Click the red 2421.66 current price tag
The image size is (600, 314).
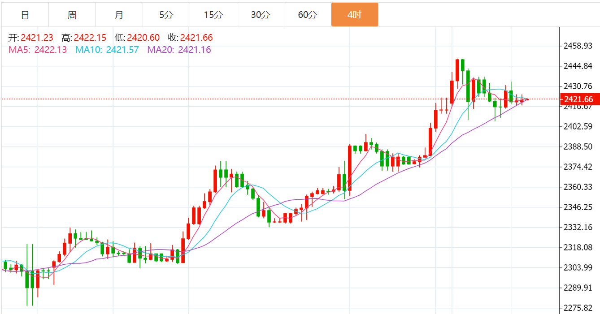pos(580,99)
